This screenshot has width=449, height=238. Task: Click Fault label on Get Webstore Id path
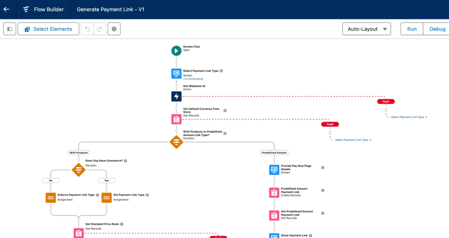coord(386,101)
